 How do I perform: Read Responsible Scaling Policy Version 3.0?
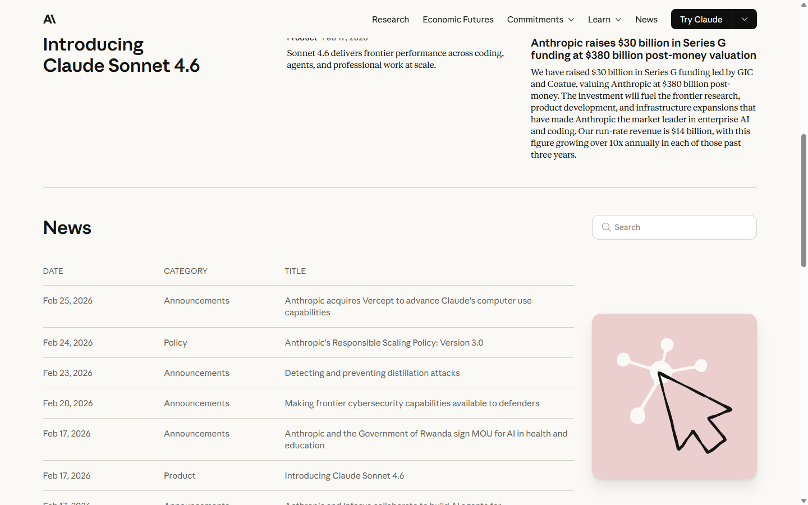[x=384, y=343]
